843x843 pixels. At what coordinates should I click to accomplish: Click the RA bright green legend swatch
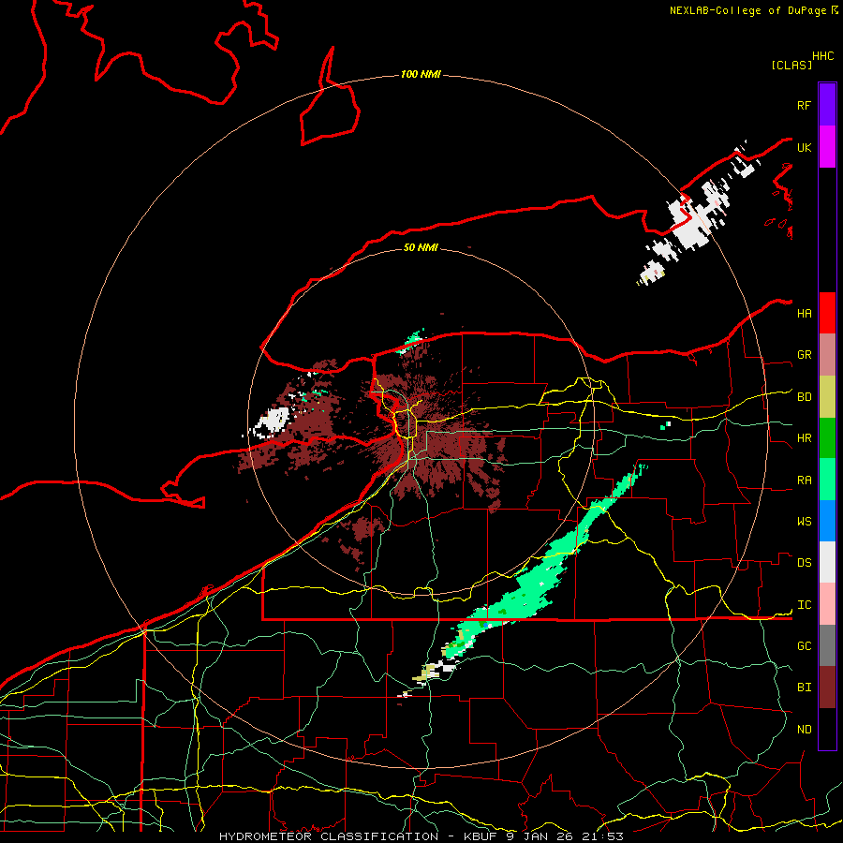(827, 480)
